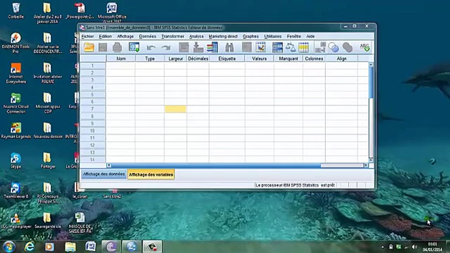Select the Largeur column header

pos(175,59)
